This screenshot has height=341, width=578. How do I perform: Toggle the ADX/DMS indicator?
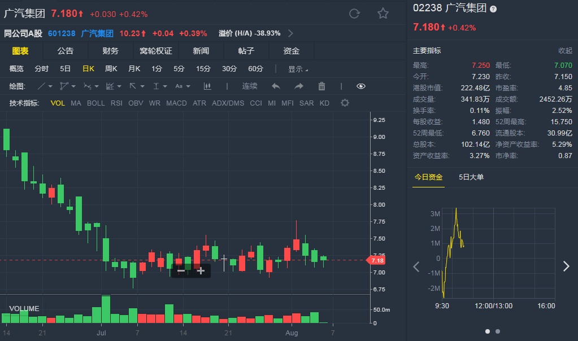pos(228,103)
